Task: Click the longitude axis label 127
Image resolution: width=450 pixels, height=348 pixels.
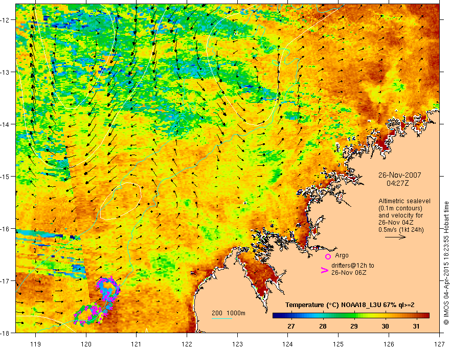Action: pyautogui.click(x=439, y=344)
